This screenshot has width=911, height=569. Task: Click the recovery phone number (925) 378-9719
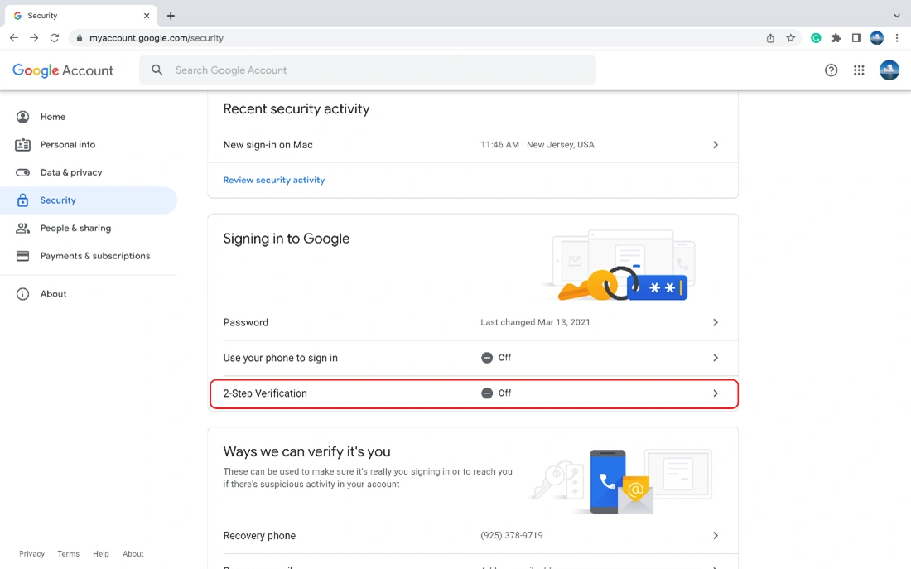[x=511, y=535]
